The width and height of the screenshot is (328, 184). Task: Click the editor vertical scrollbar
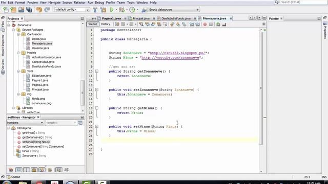[261, 87]
